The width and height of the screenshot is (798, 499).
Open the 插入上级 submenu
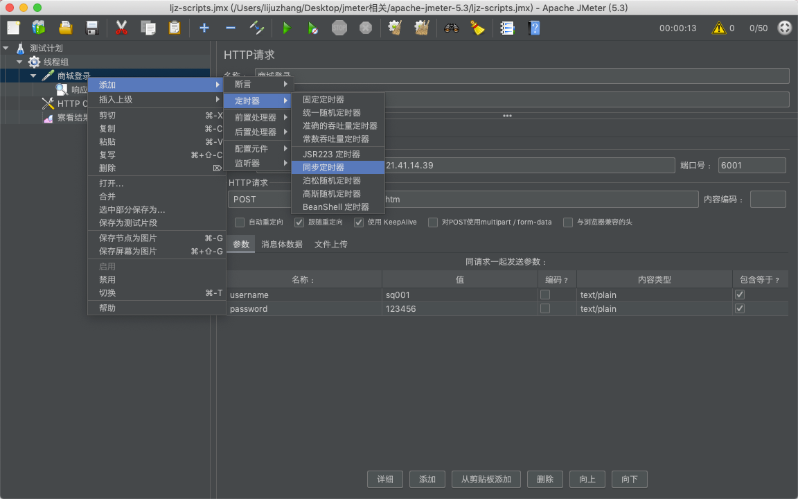coord(157,100)
